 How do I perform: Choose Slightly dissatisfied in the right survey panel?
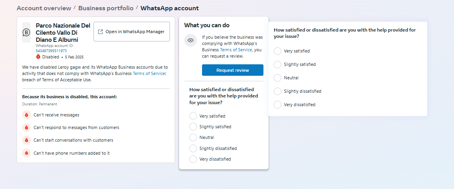pos(277,91)
